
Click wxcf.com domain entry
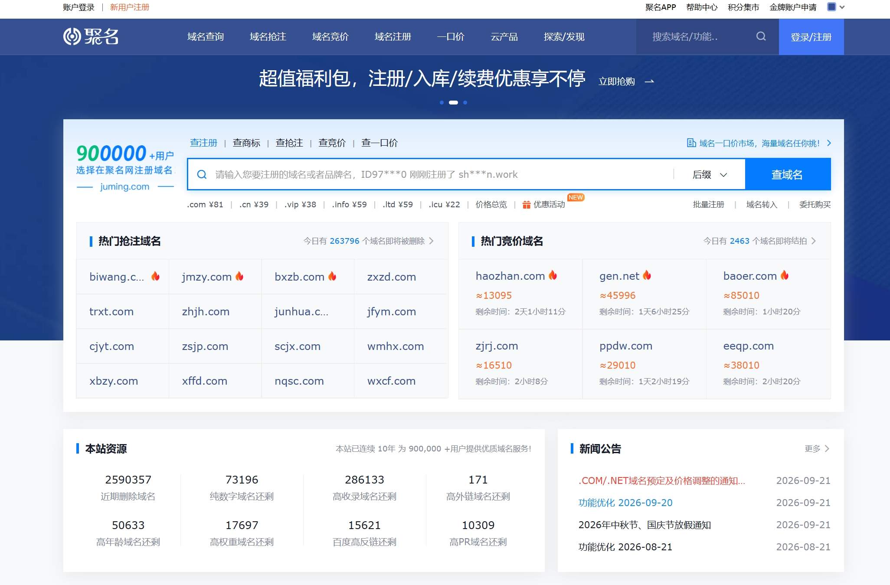(391, 381)
